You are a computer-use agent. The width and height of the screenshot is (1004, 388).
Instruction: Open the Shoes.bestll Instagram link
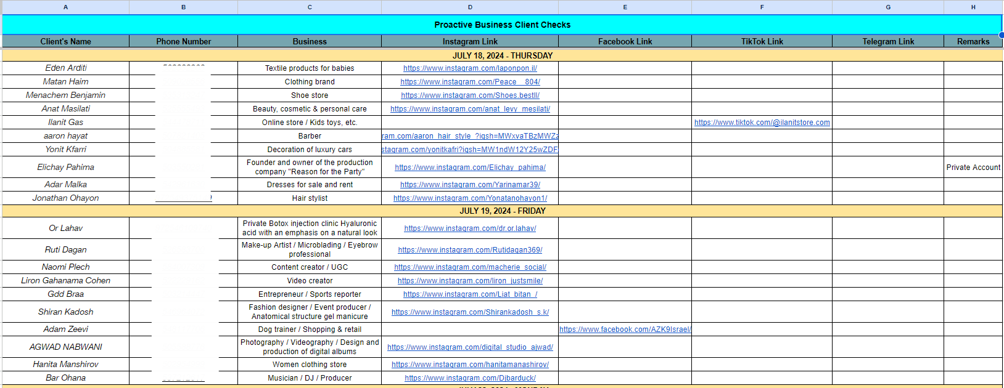click(x=470, y=95)
